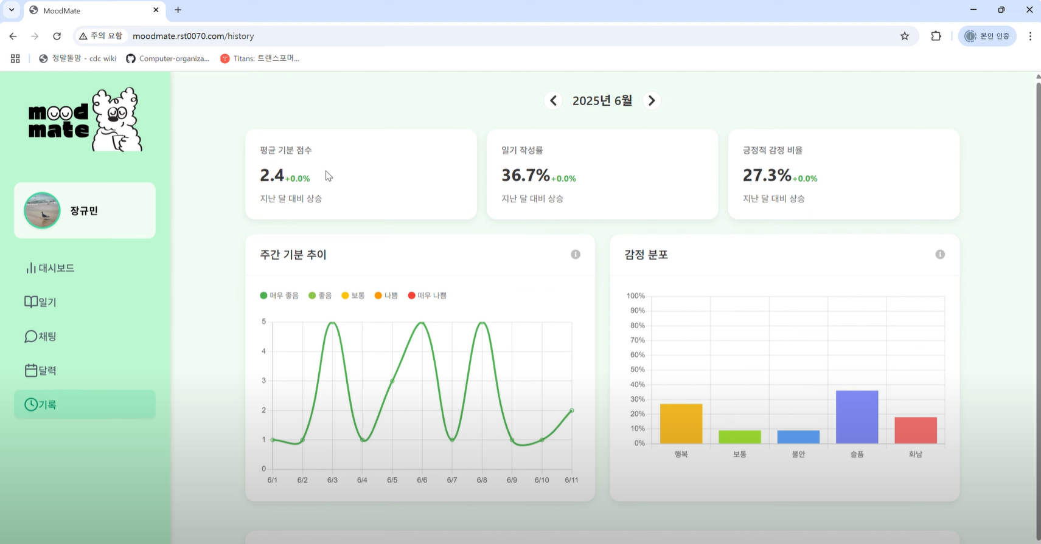Open the Chrome apps grid icon
Screen dimensions: 1041x544
15,58
